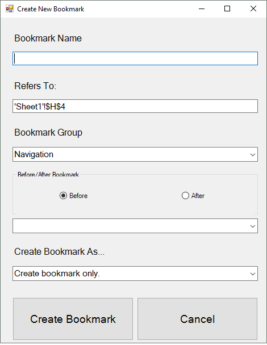Click the Cancel button

[197, 319]
